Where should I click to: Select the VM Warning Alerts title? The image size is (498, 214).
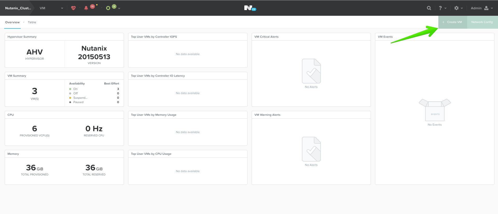pos(267,115)
